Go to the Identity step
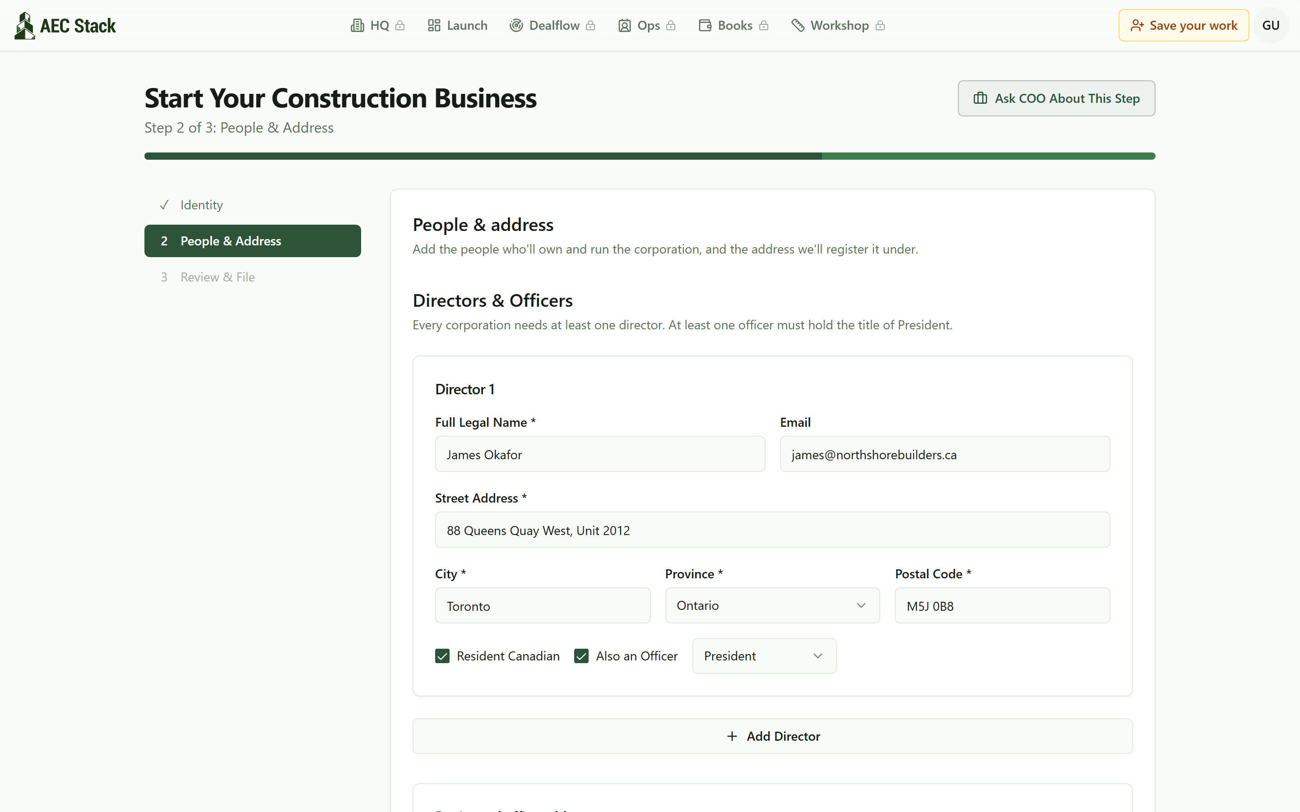1300x812 pixels. 252,205
